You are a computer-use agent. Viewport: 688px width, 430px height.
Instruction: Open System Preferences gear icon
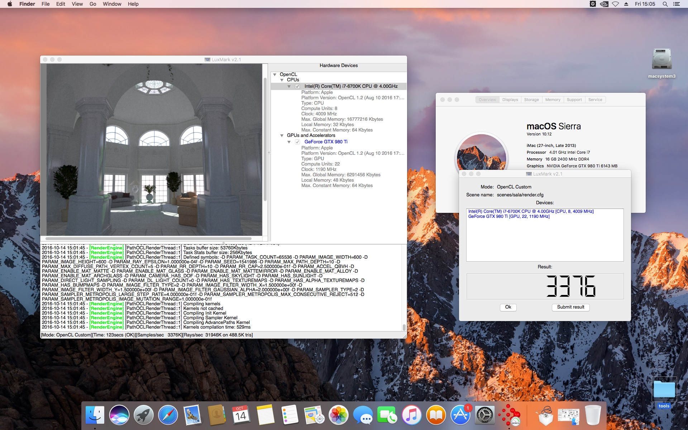pyautogui.click(x=485, y=415)
